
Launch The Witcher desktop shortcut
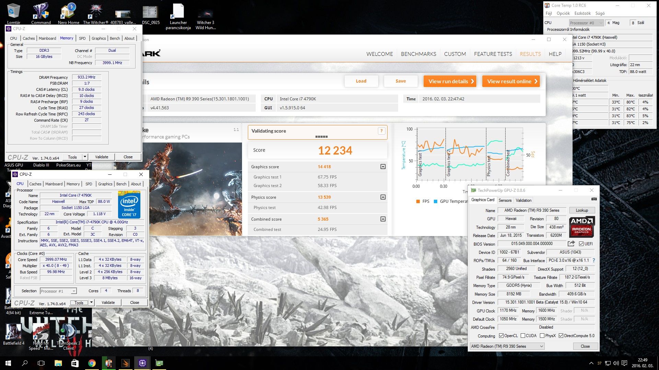(x=95, y=13)
